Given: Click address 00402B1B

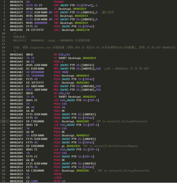Looking at the screenshot, I should pyautogui.click(x=16, y=181).
